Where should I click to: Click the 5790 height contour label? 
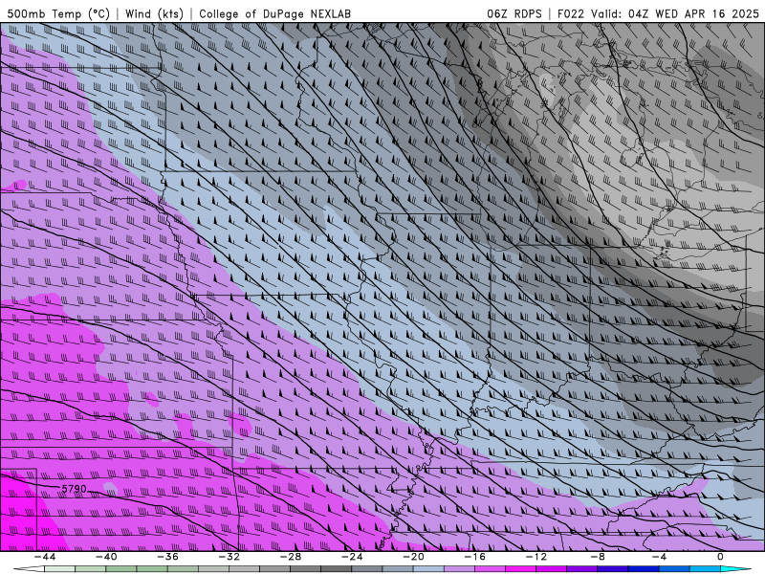[75, 489]
